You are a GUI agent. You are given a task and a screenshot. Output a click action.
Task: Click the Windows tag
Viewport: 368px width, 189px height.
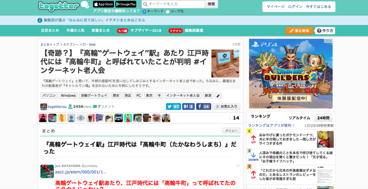pos(68,96)
